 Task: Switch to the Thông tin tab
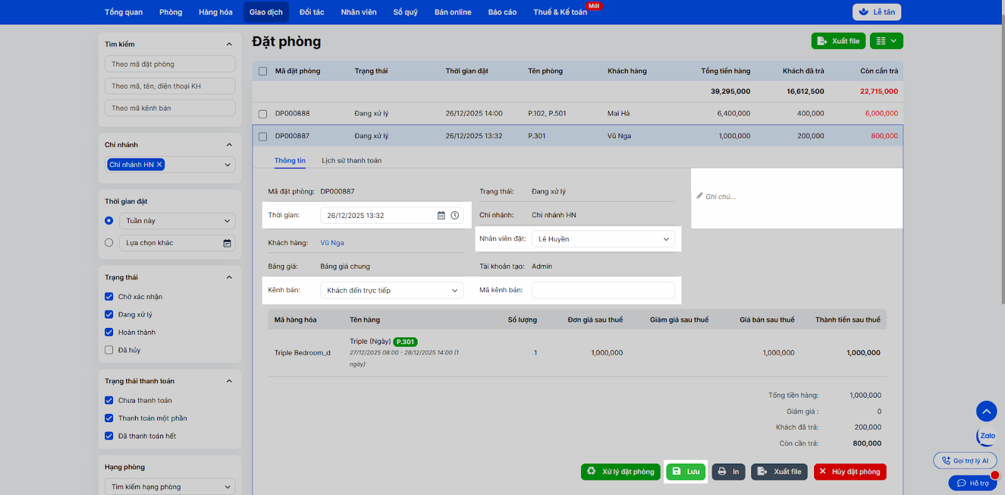[290, 161]
